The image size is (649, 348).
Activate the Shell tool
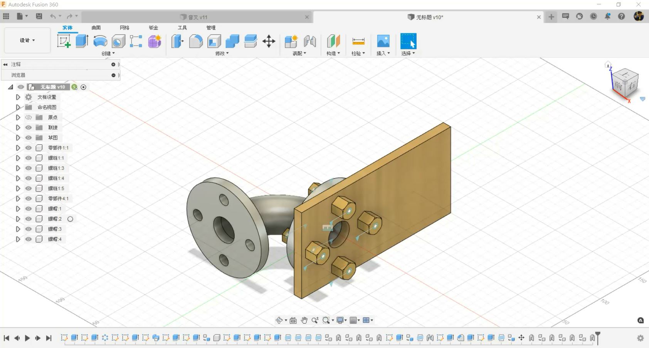point(214,41)
